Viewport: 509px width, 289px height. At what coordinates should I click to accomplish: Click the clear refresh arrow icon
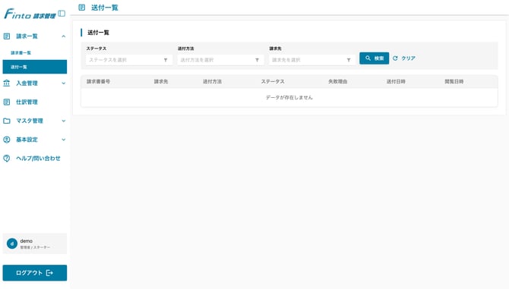(x=395, y=58)
